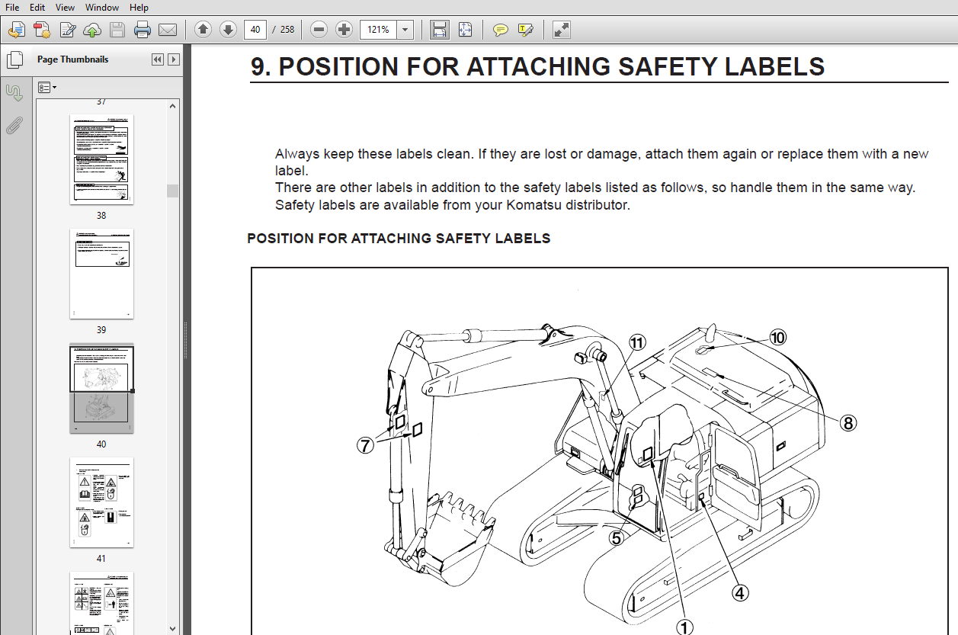Click the 'There are other labels' sentence
958x635 pixels.
(595, 188)
